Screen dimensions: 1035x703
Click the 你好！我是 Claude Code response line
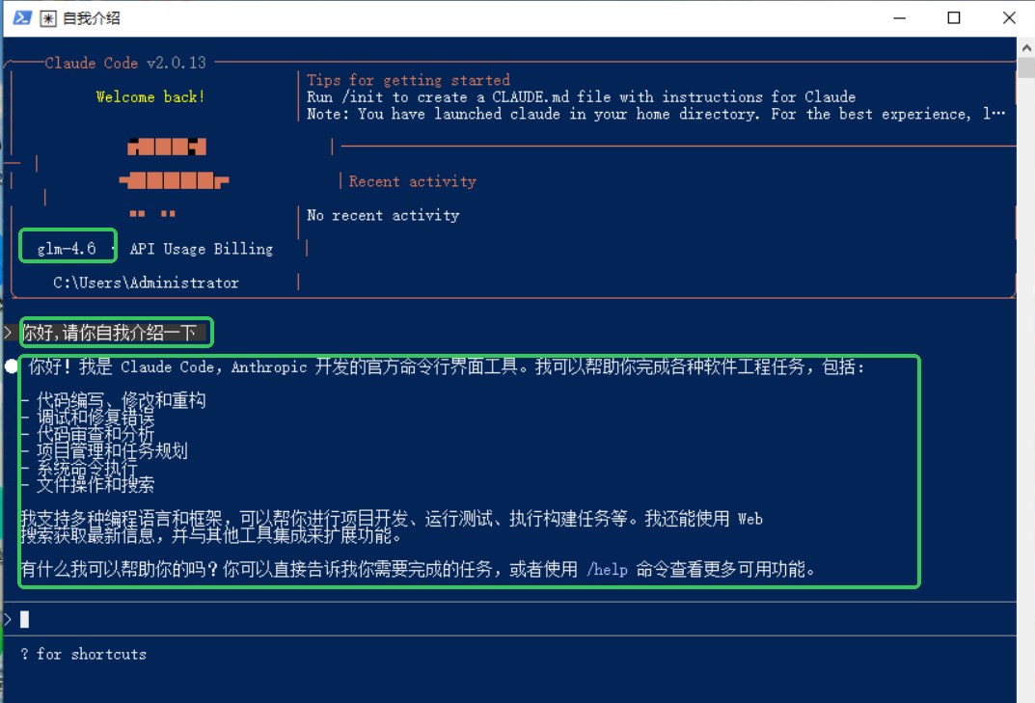click(x=447, y=366)
